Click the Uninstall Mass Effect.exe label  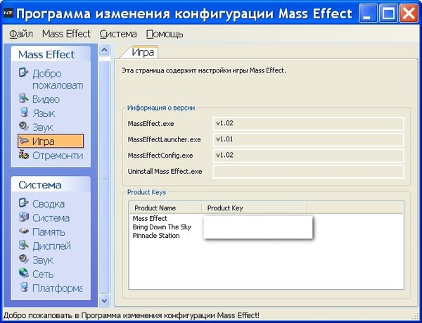tap(165, 172)
